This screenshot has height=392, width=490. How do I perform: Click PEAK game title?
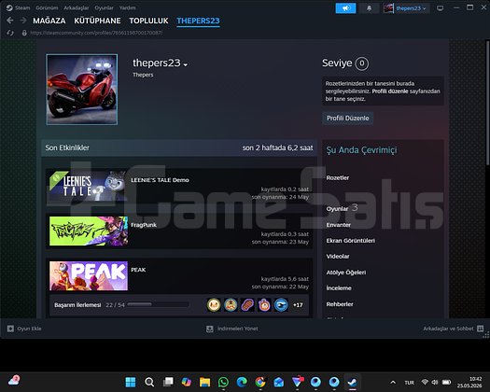(x=138, y=270)
